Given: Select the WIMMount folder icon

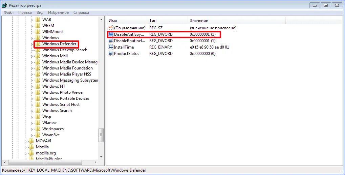Looking at the screenshot, I should (x=38, y=32).
